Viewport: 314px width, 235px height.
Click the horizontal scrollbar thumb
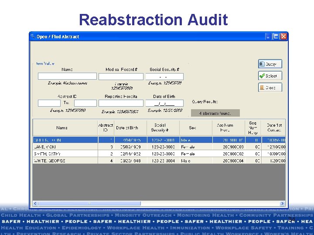click(89, 203)
